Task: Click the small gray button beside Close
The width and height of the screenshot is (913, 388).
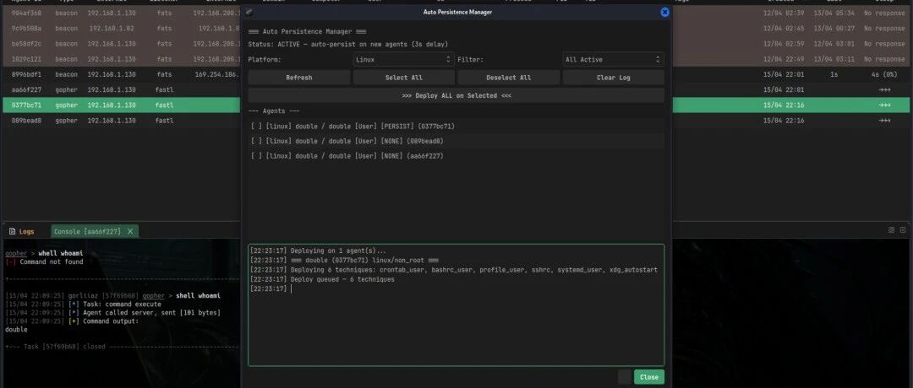Action: click(624, 377)
